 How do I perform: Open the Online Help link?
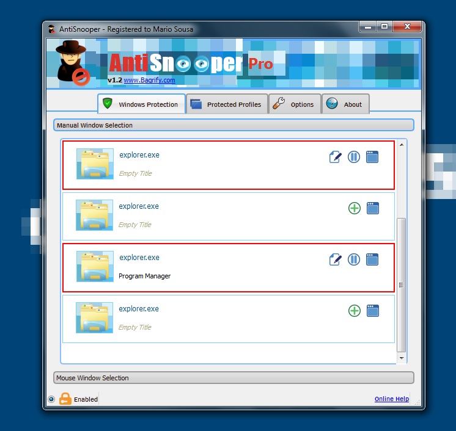coord(391,399)
